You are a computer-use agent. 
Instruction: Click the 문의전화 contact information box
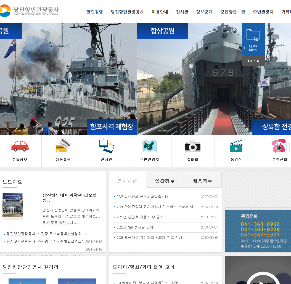coord(258,231)
